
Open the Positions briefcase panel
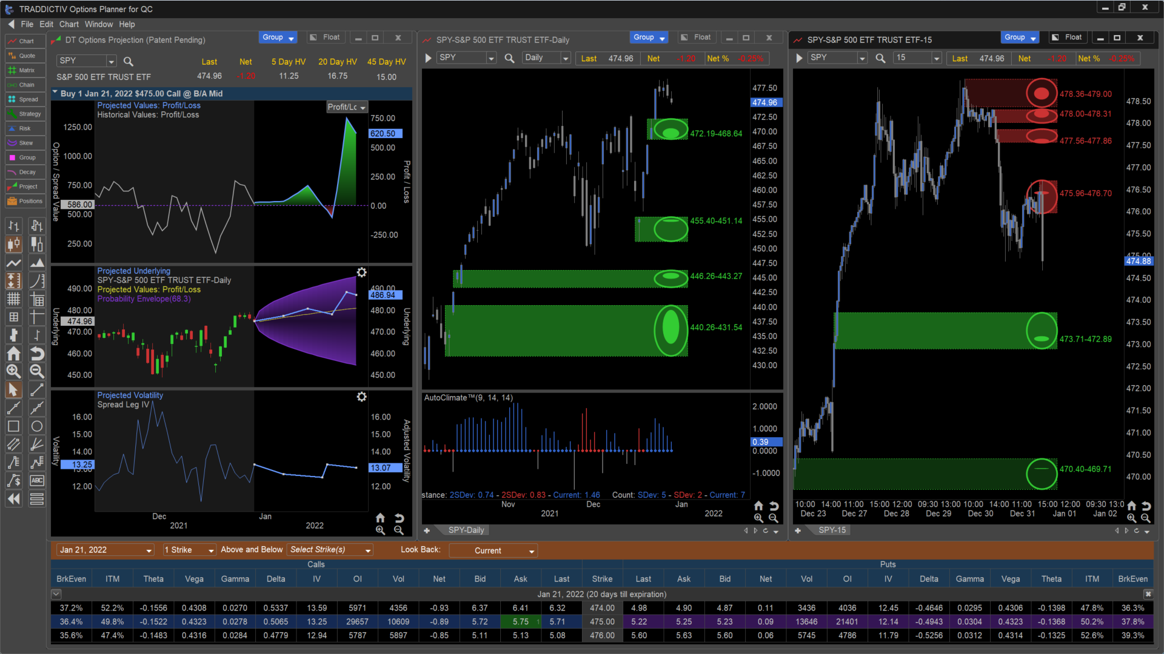25,201
